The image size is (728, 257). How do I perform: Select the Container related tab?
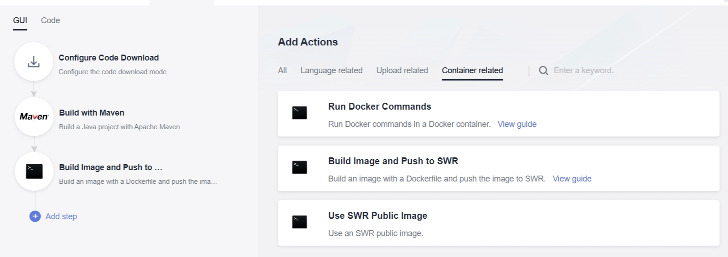(472, 71)
